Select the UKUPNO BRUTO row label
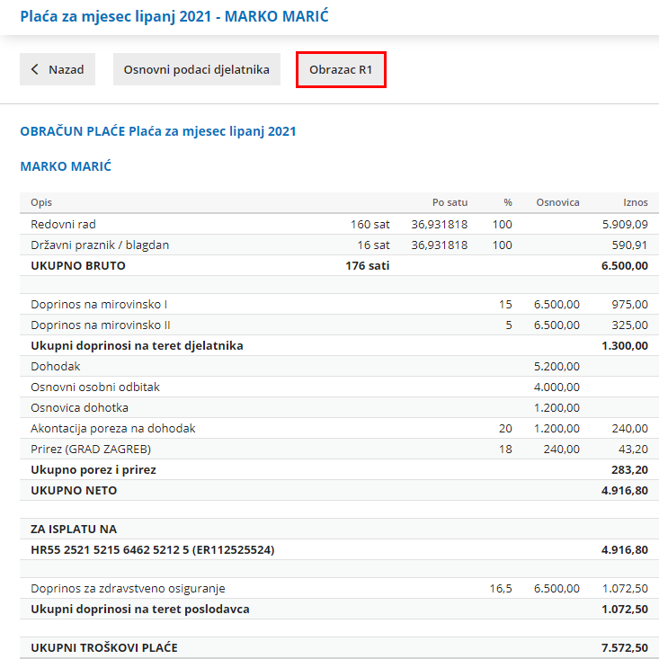This screenshot has width=659, height=668. click(x=78, y=265)
